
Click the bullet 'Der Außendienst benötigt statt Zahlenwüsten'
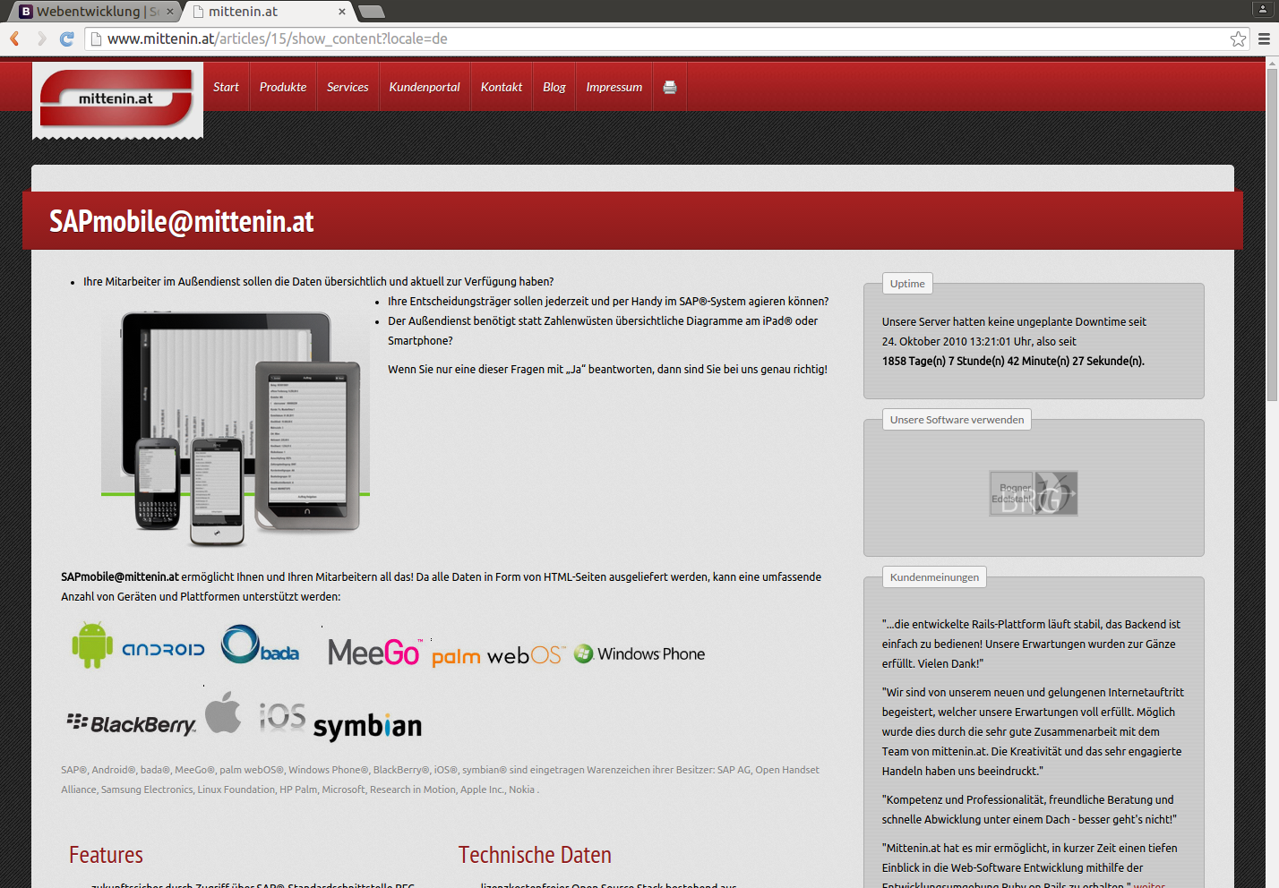[603, 331]
